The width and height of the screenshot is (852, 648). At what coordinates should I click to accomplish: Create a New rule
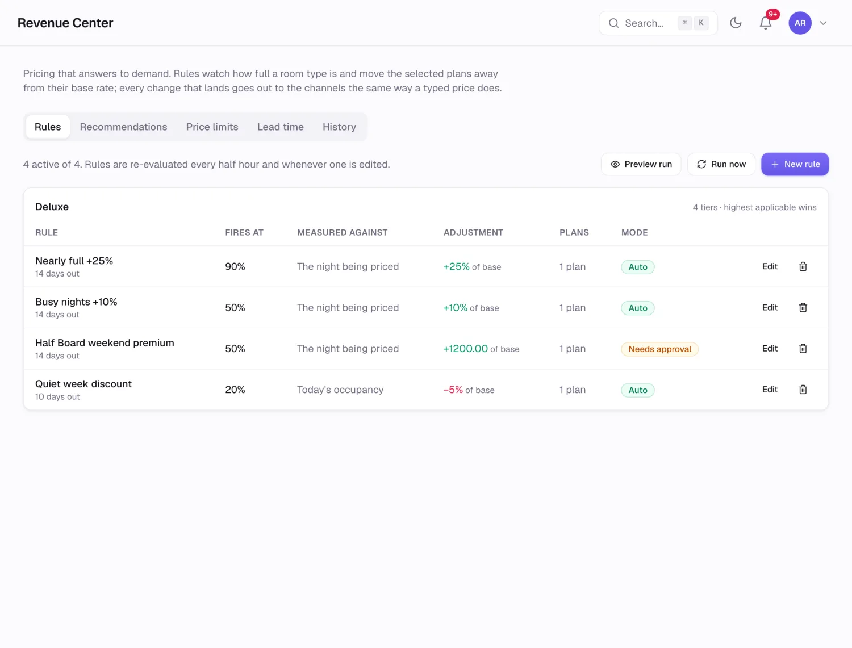[795, 164]
